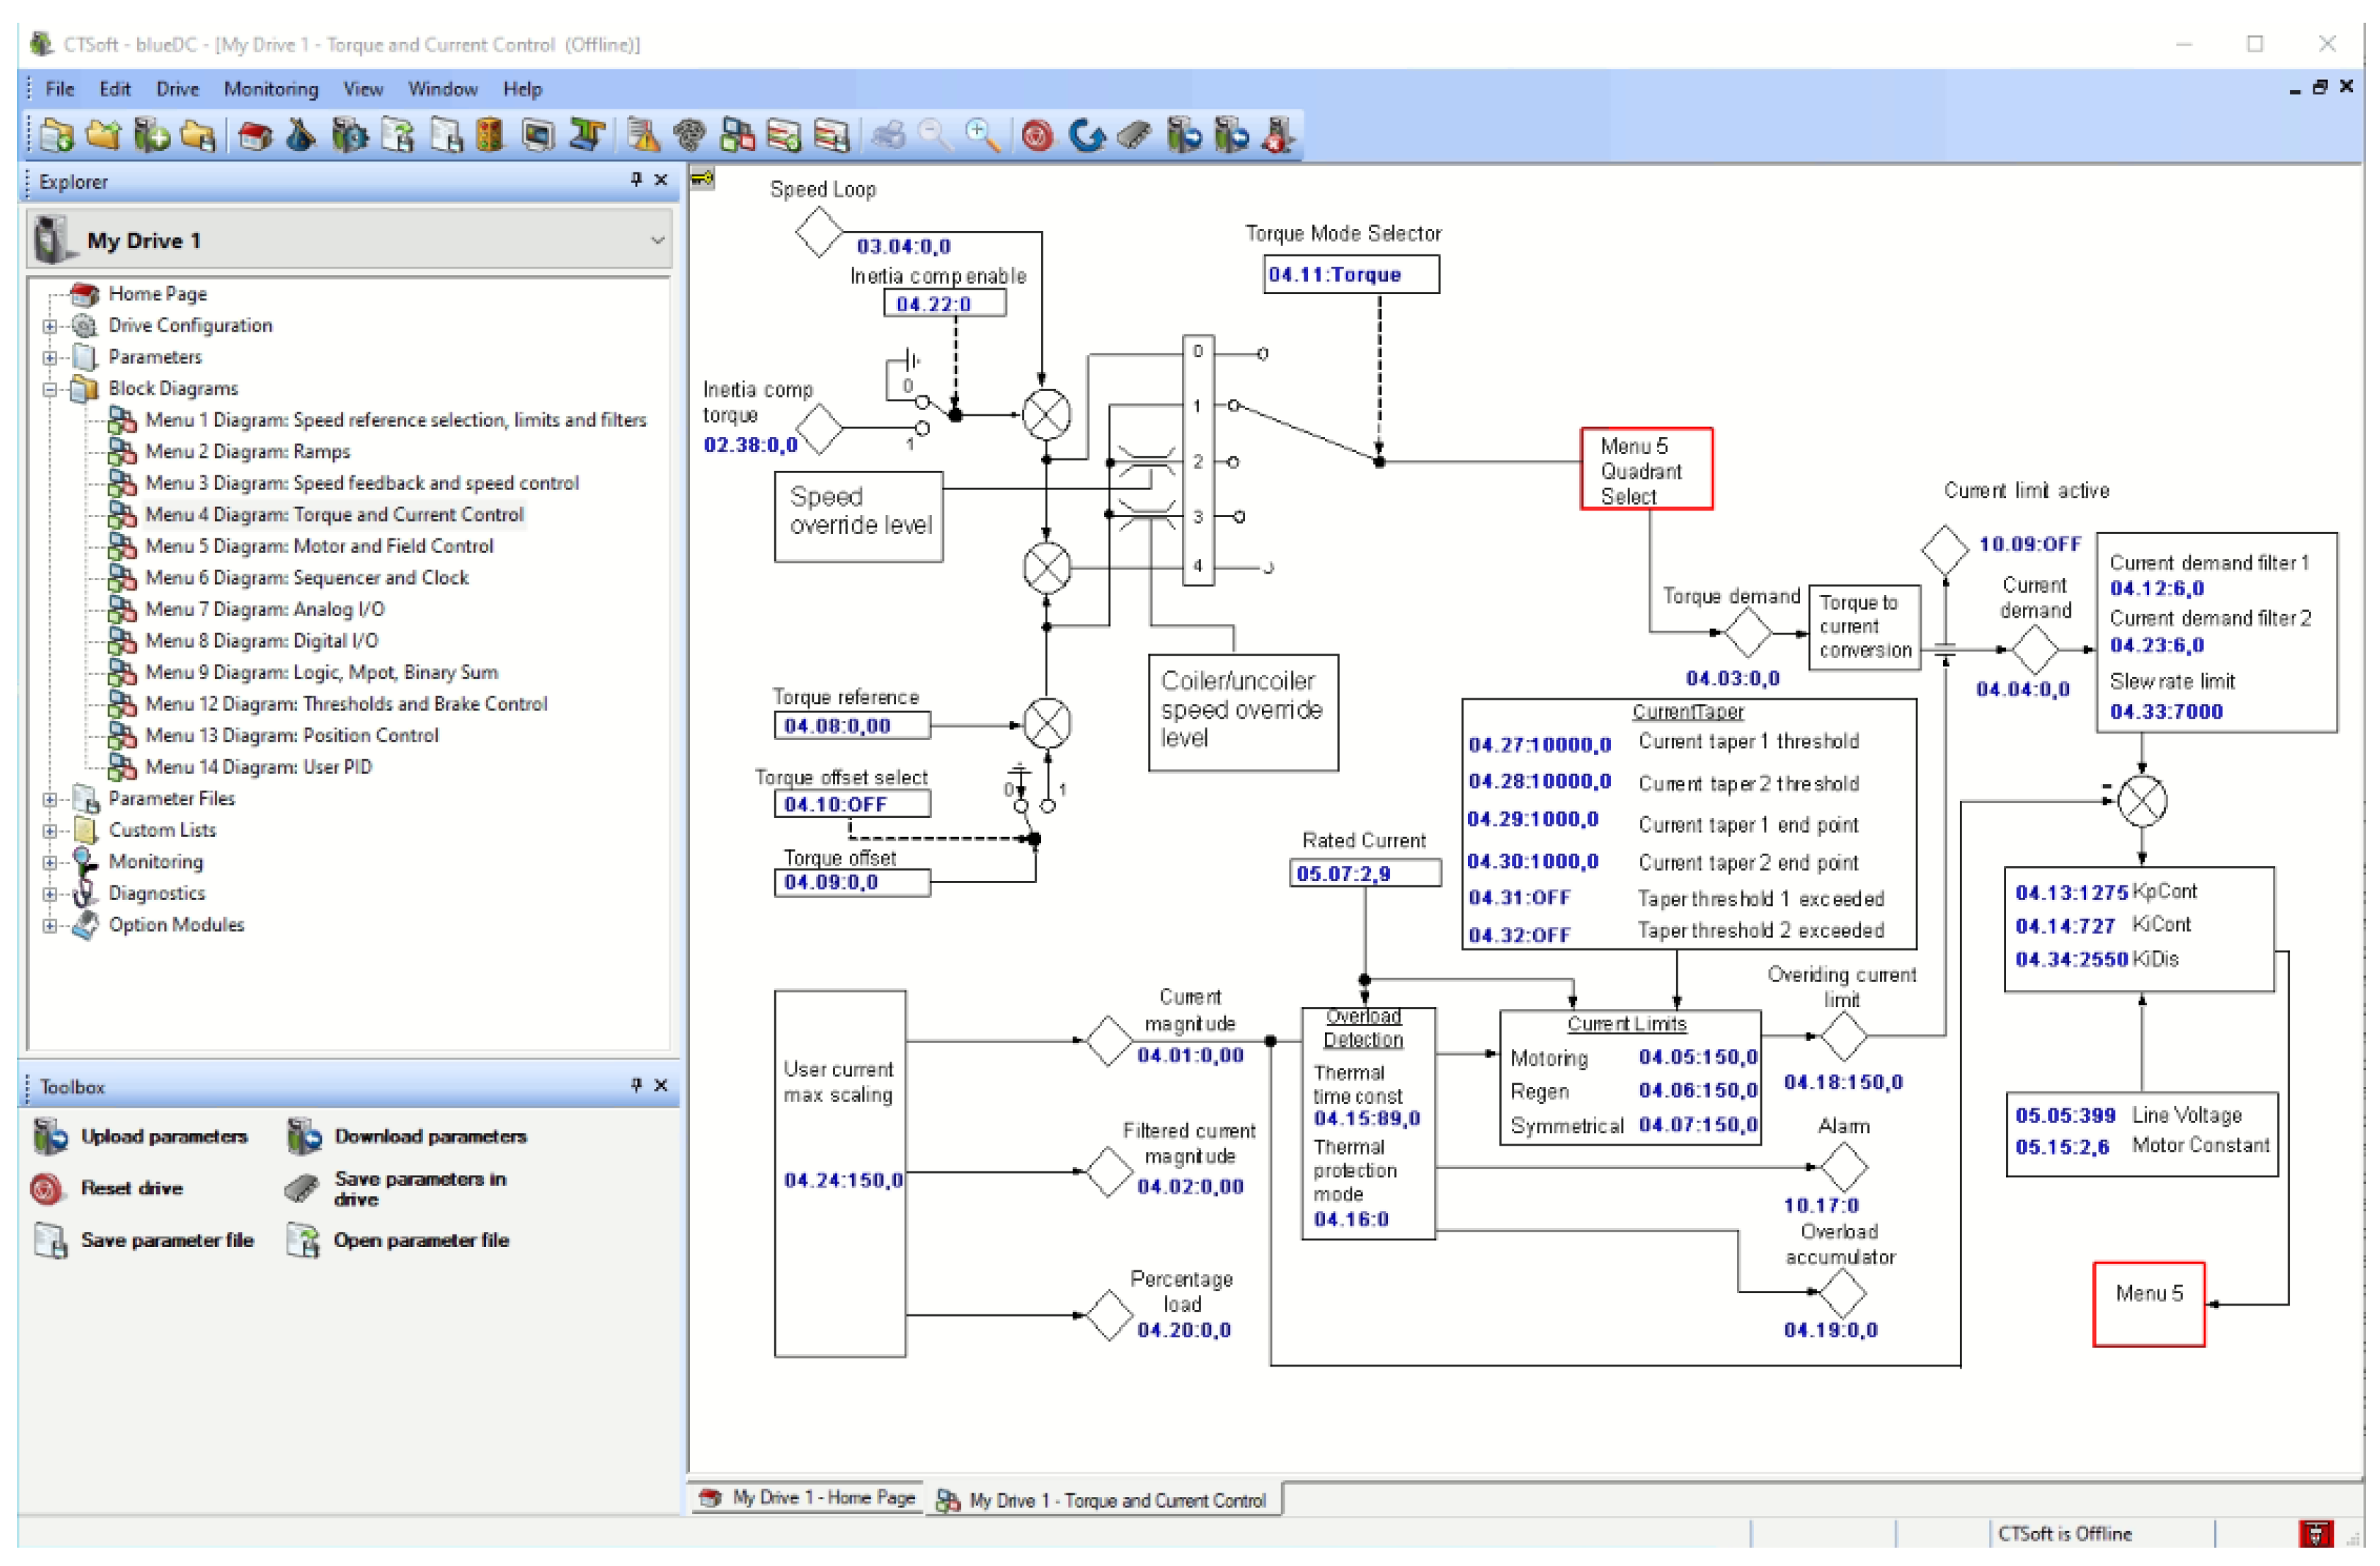
Task: Click the zoom in magnifier toolbar icon
Action: click(x=982, y=135)
